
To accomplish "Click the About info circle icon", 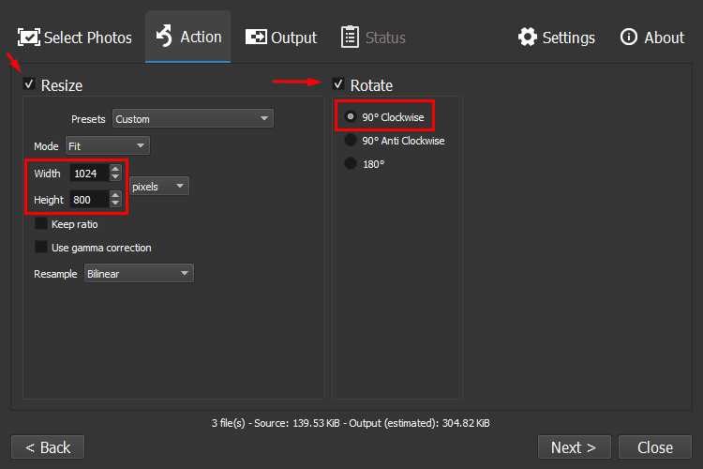I will (629, 37).
